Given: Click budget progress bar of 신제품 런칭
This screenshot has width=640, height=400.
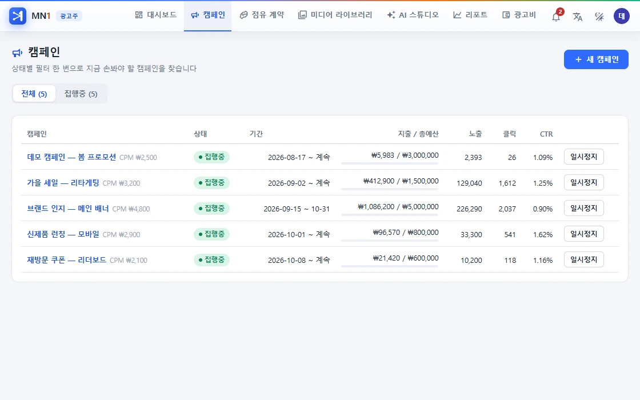Looking at the screenshot, I should pos(390,241).
